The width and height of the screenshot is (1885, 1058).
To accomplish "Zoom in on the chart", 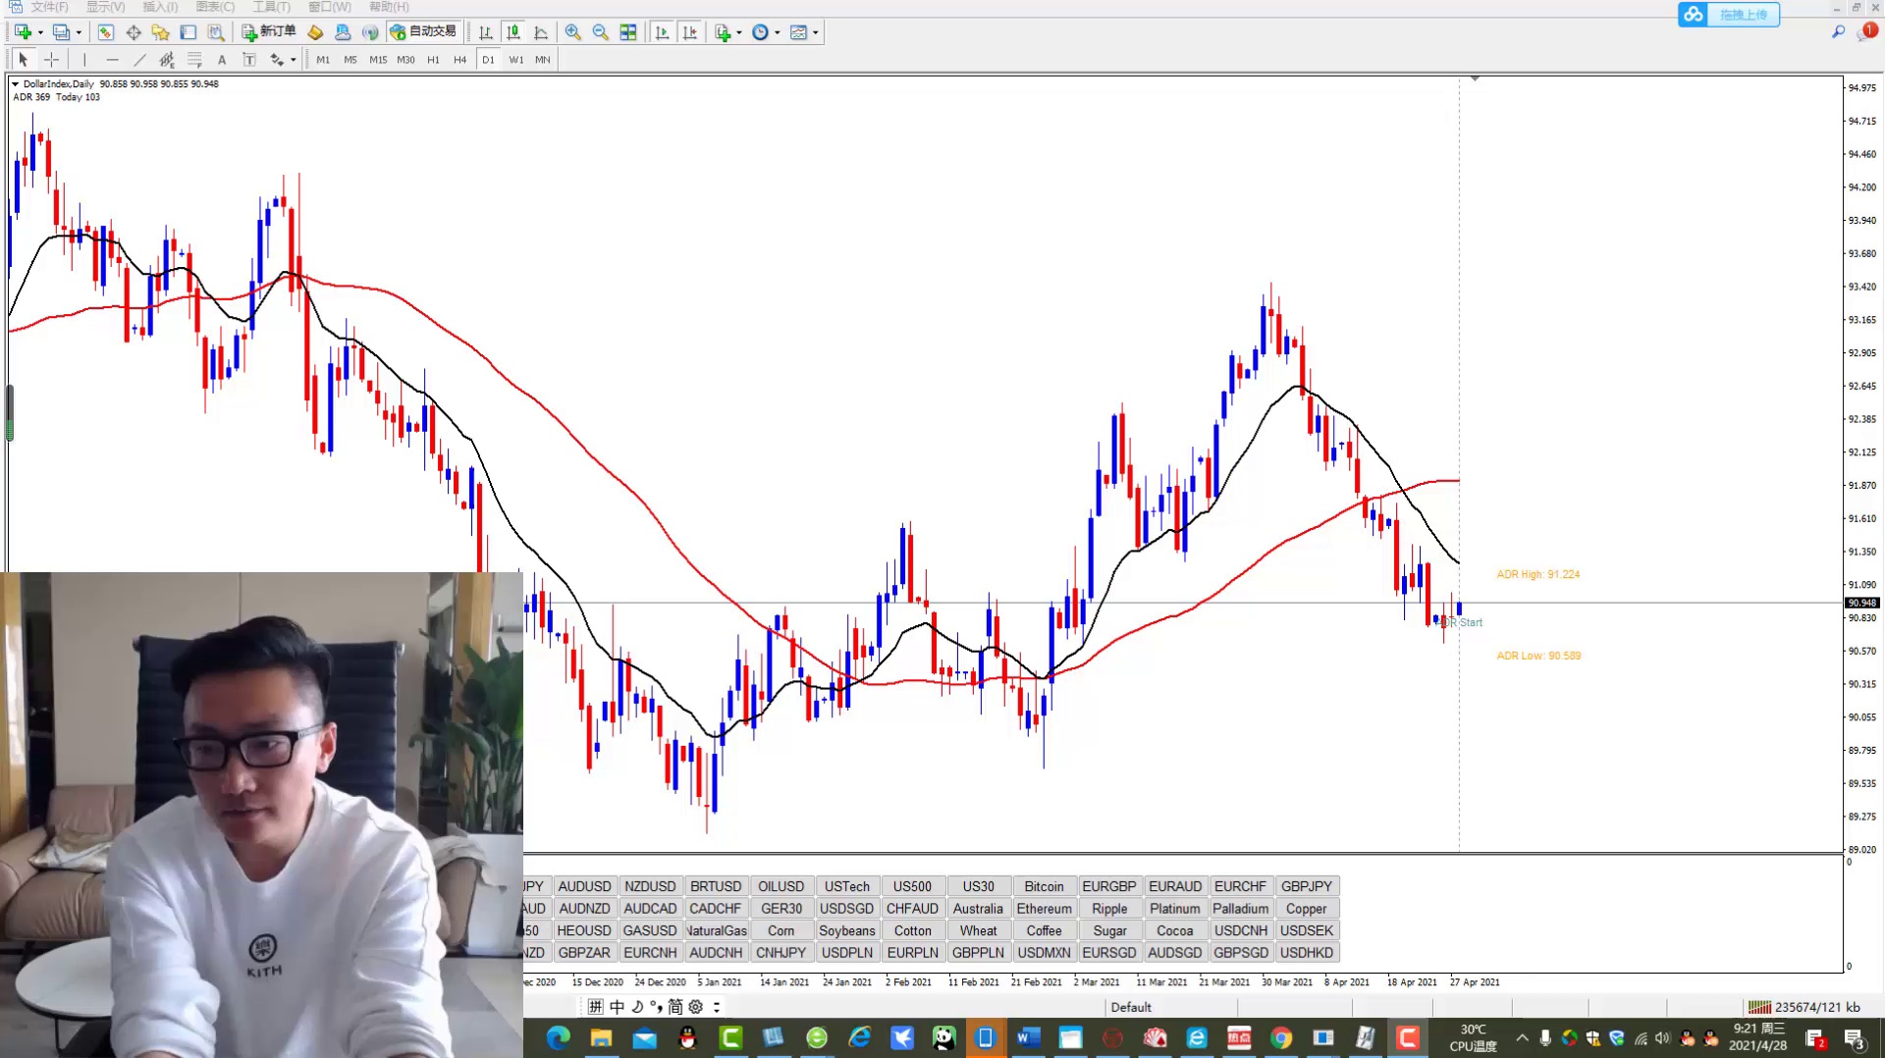I will point(573,32).
